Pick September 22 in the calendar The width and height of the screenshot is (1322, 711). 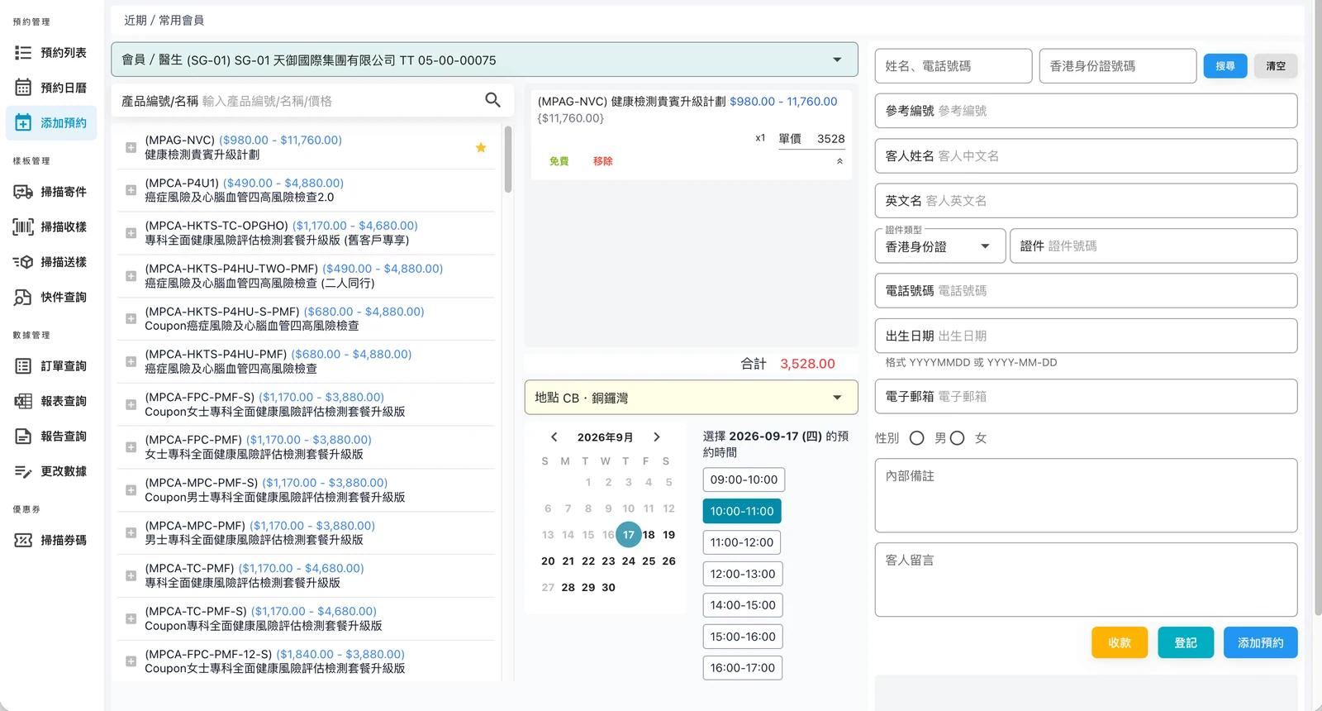coord(588,561)
